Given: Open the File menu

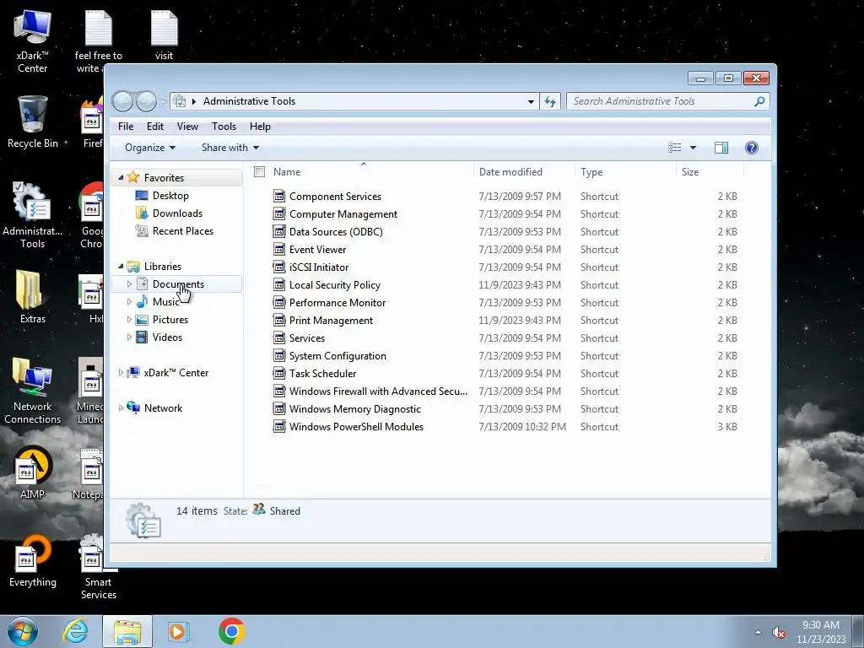Looking at the screenshot, I should tap(126, 127).
